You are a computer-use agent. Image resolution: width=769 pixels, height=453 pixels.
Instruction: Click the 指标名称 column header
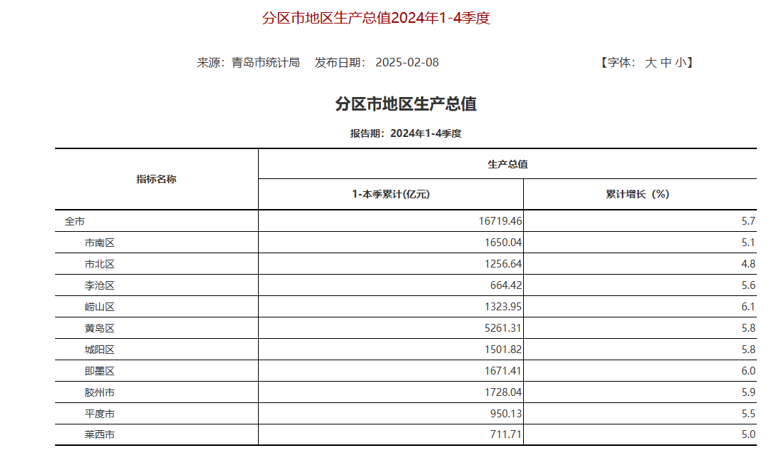(157, 179)
